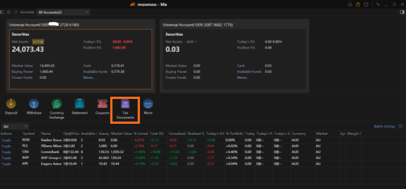
Task: Click the Available Funds value 9,579.38
Action: pos(118,72)
